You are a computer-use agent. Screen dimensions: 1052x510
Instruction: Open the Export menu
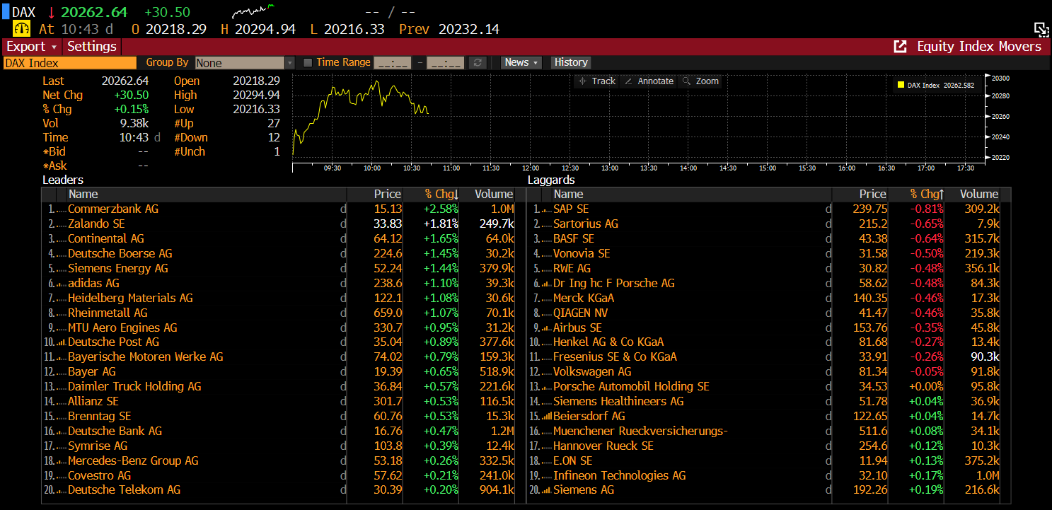point(32,47)
